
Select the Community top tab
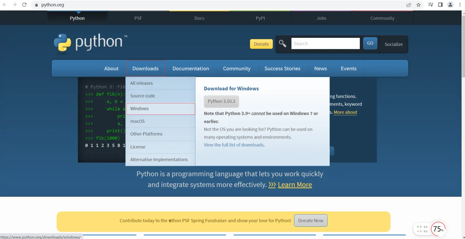[x=382, y=18]
